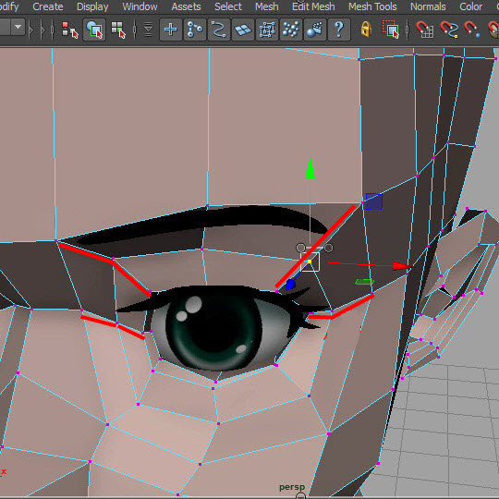Activate select by object type mode
The image size is (499, 499).
coord(94,30)
